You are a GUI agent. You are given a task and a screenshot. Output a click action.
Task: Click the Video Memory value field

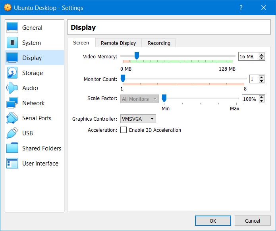tap(247, 56)
